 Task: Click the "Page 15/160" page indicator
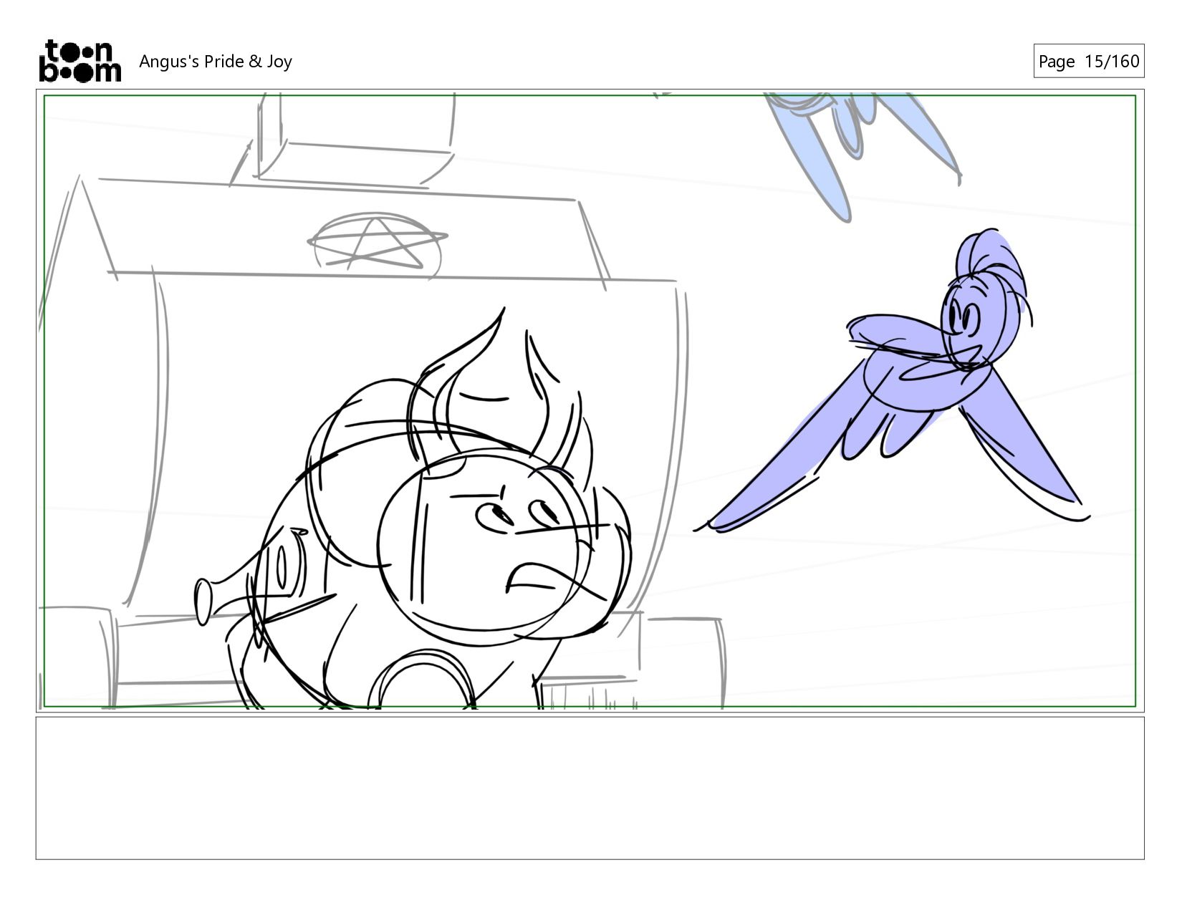pyautogui.click(x=1088, y=61)
